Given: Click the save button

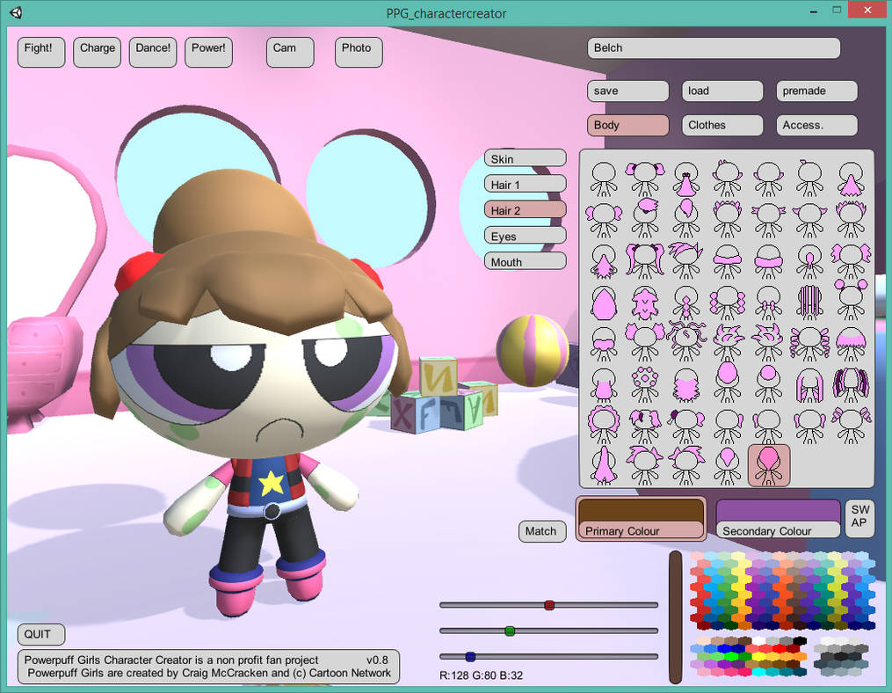Looking at the screenshot, I should pyautogui.click(x=628, y=91).
